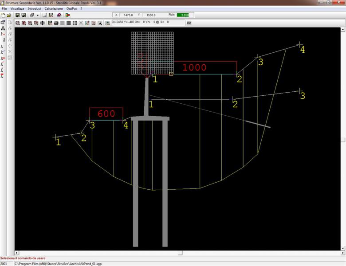Click the horizontal scrollbar right arrow

click(343, 253)
